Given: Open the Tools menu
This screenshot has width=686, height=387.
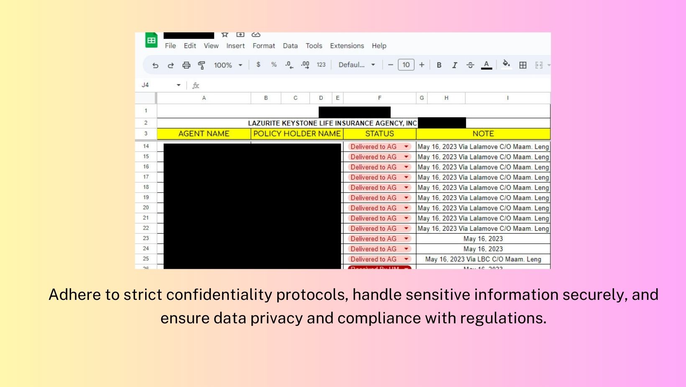Looking at the screenshot, I should pos(314,46).
